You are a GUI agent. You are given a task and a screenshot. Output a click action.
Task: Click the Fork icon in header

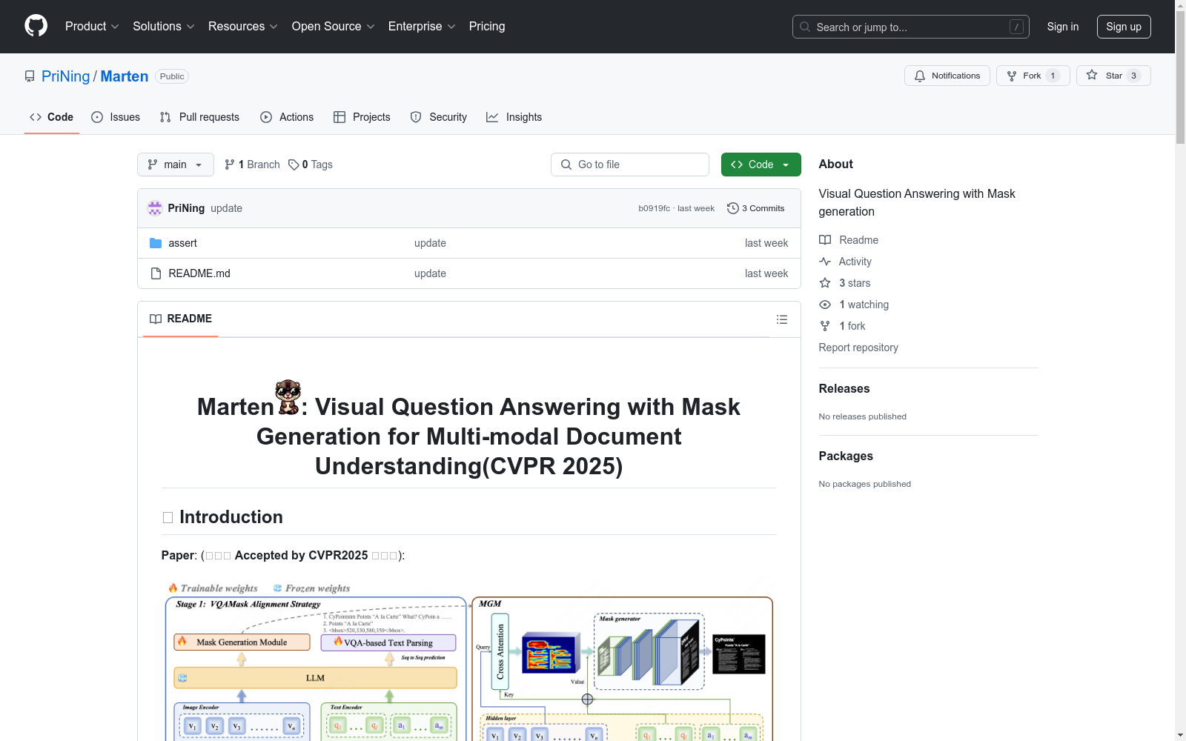coord(1012,76)
